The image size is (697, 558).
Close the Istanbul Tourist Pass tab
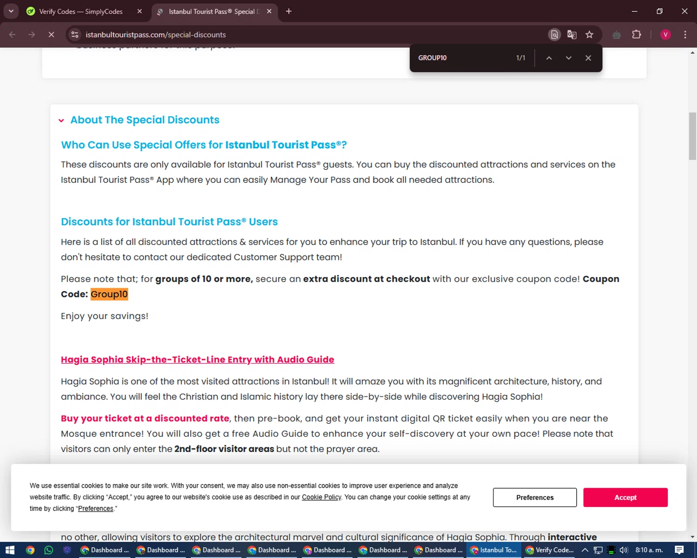pos(269,11)
